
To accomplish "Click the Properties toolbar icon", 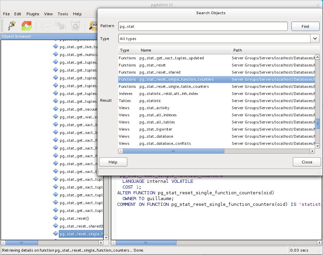I will 45,26.
